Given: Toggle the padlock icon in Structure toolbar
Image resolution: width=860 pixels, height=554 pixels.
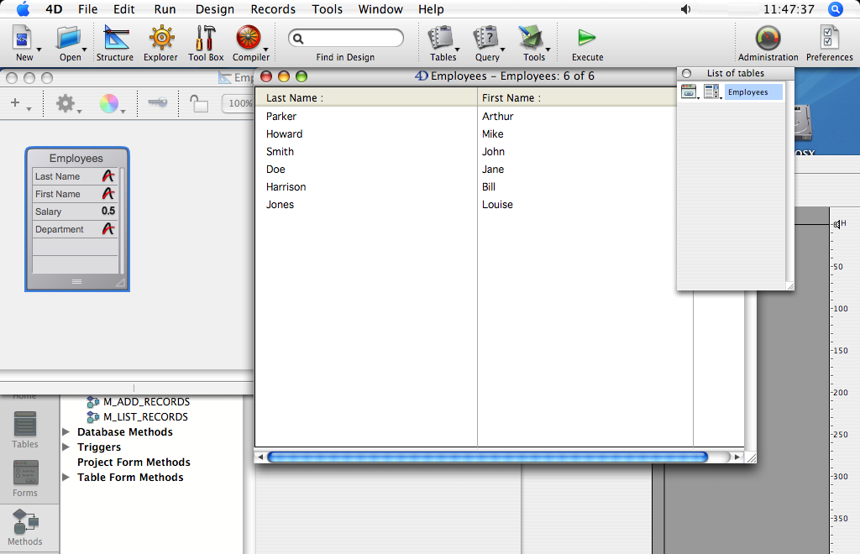Looking at the screenshot, I should click(x=198, y=103).
